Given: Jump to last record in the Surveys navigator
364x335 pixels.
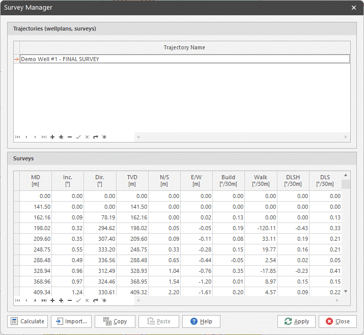Looking at the screenshot, I should 44,300.
